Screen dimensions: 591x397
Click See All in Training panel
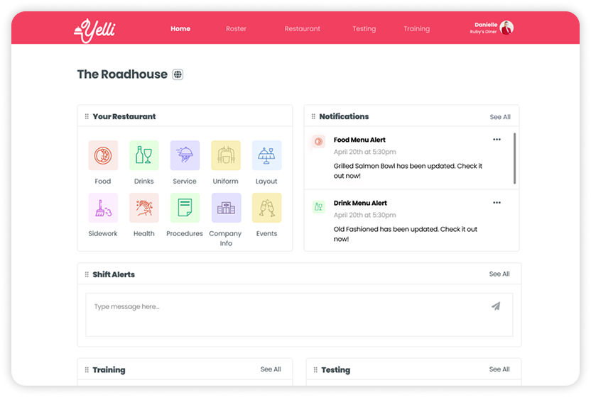pyautogui.click(x=271, y=369)
